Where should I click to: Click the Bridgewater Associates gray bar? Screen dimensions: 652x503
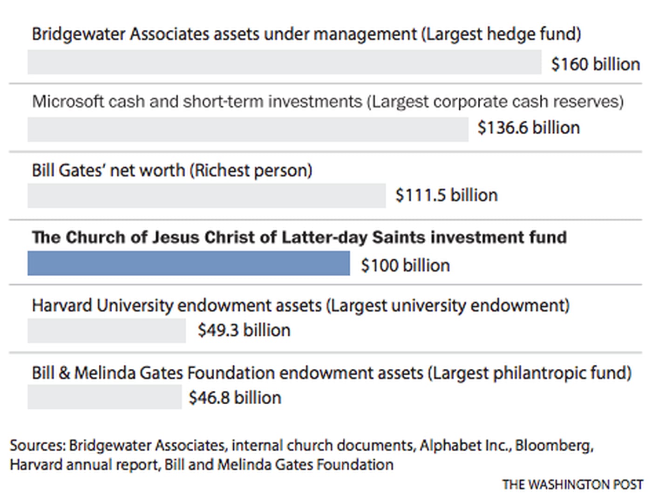tap(284, 62)
